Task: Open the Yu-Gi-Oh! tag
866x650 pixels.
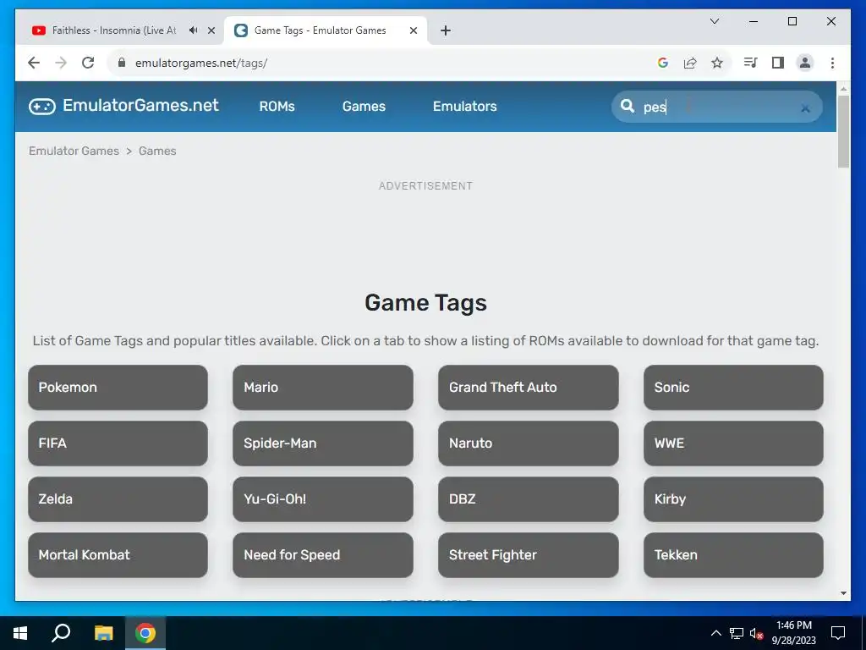Action: [x=323, y=499]
